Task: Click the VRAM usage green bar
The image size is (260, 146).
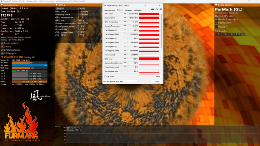Action: click(x=14, y=71)
